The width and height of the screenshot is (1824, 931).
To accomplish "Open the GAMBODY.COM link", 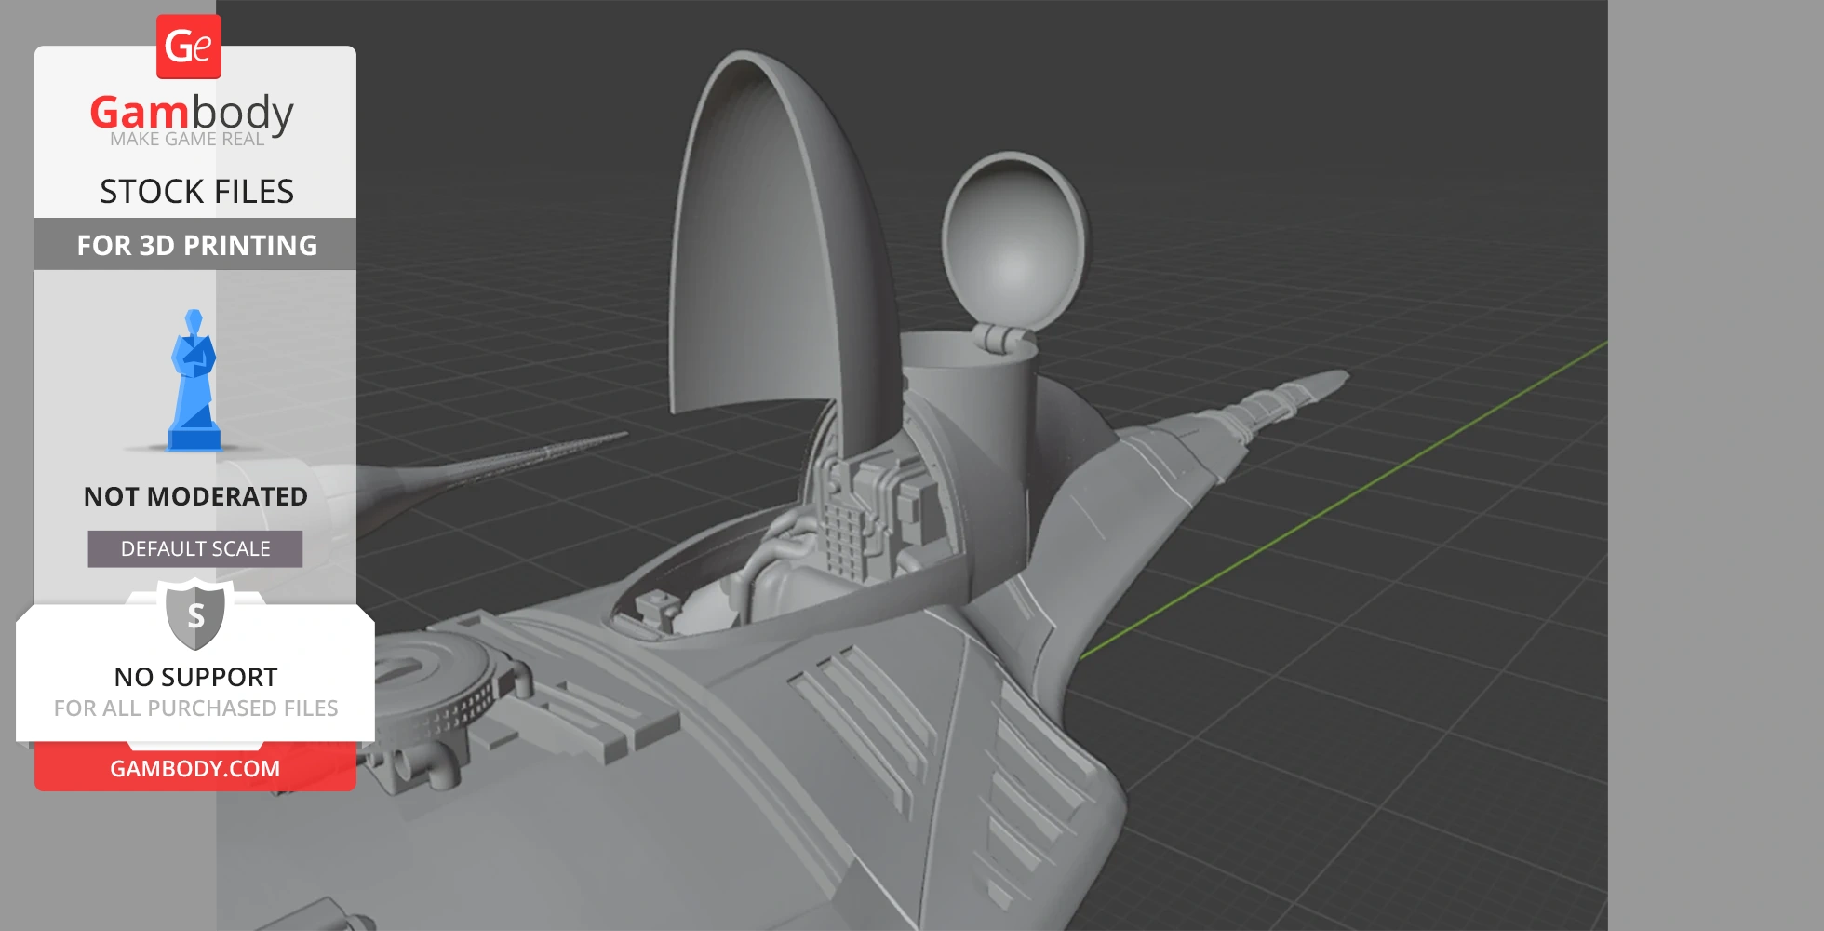I will click(195, 769).
